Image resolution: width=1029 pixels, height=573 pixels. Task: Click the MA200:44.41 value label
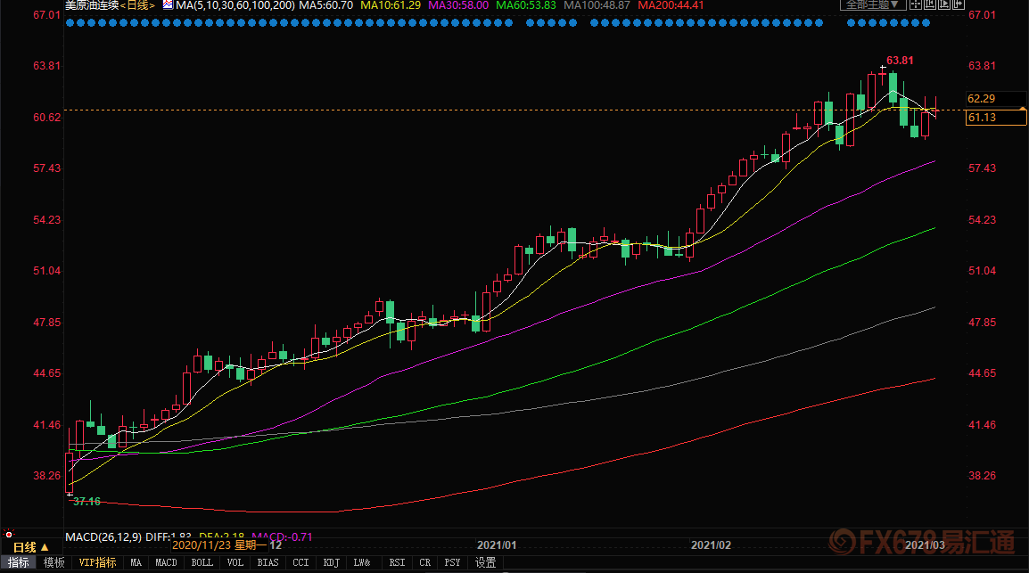pos(671,4)
